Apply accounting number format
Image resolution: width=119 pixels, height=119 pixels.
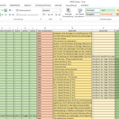pyautogui.click(x=44, y=15)
